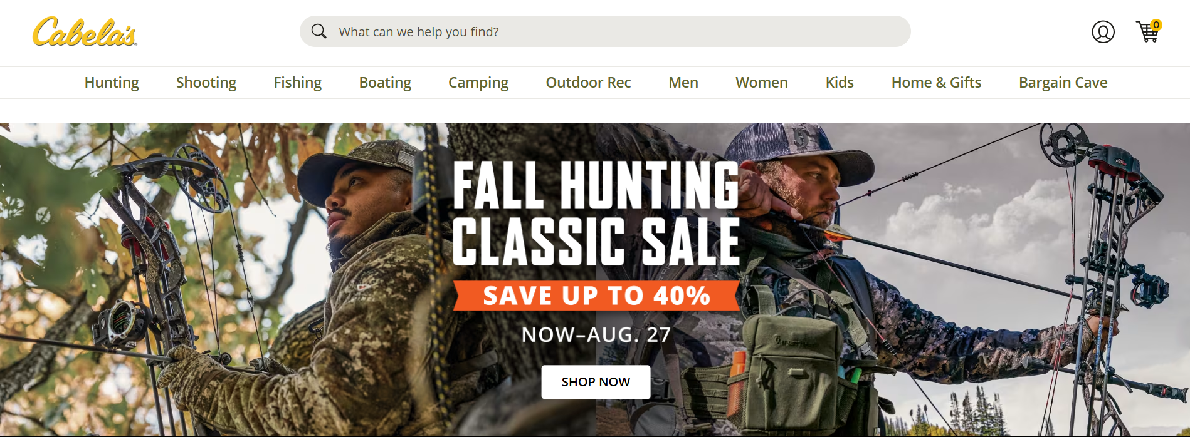The height and width of the screenshot is (437, 1190).
Task: Open the Home & Gifts menu
Action: point(936,83)
